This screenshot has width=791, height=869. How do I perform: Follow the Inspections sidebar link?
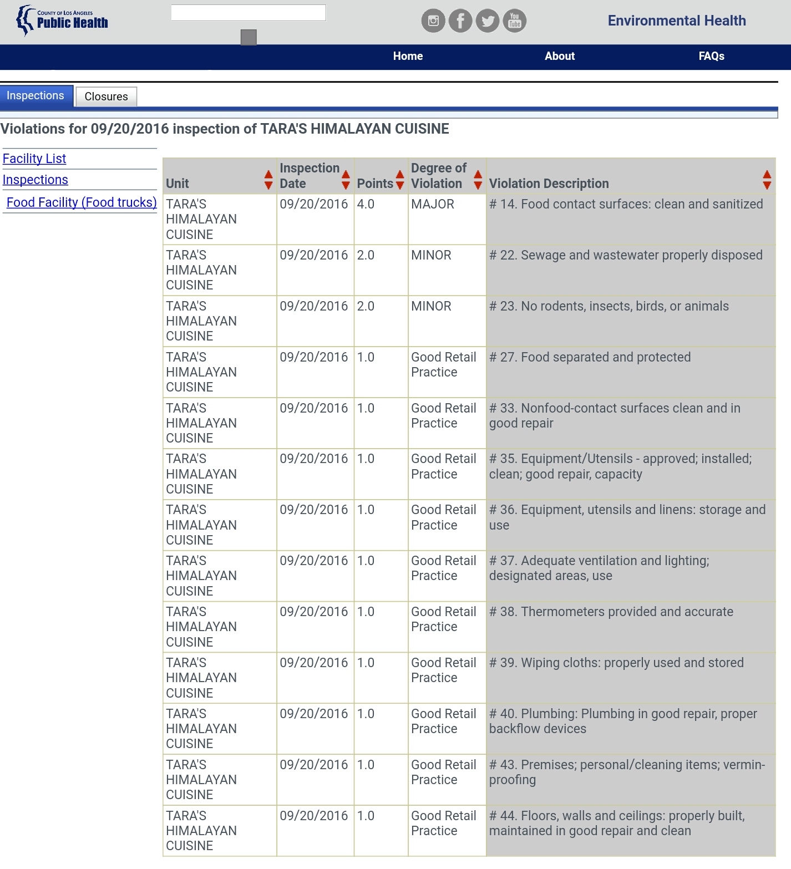click(36, 180)
